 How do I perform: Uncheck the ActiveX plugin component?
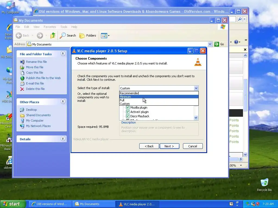pos(128,112)
